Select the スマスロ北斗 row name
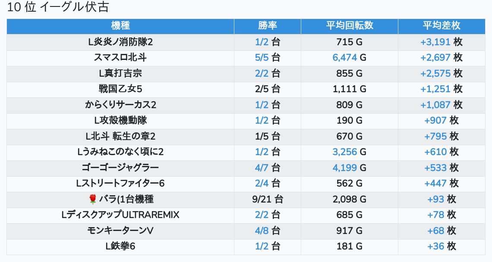Viewport: 492px width, 262px height. coord(120,58)
